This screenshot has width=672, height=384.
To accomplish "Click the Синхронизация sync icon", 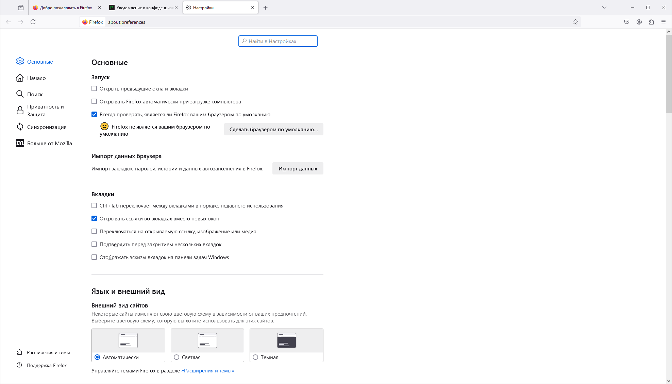I will pyautogui.click(x=20, y=127).
